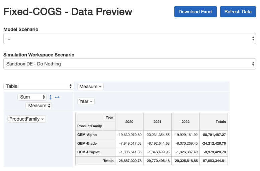Screen dimensions: 260x171
Task: Open the Table renderer type dropdown
Action: (x=38, y=87)
